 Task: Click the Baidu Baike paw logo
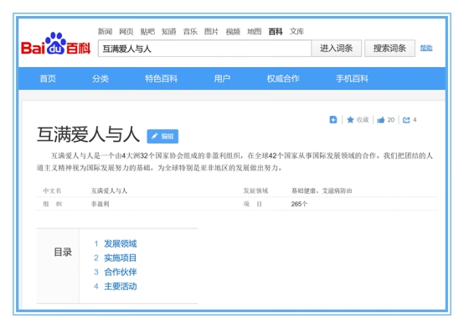[55, 44]
